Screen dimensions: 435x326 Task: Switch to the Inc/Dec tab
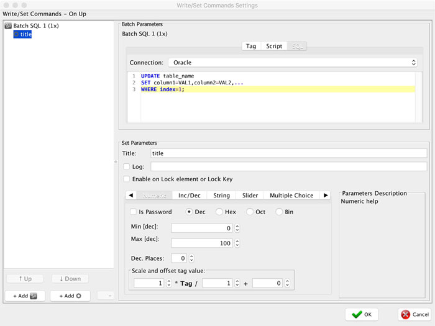pyautogui.click(x=189, y=196)
